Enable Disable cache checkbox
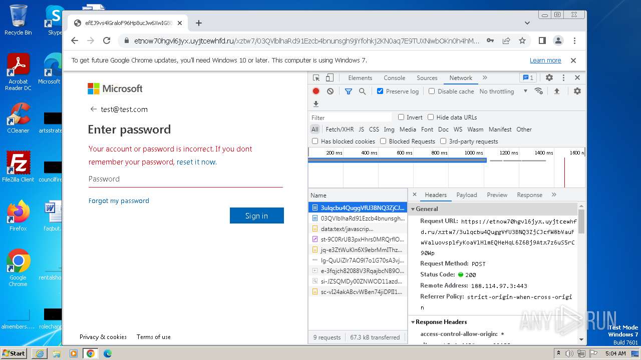 click(432, 91)
